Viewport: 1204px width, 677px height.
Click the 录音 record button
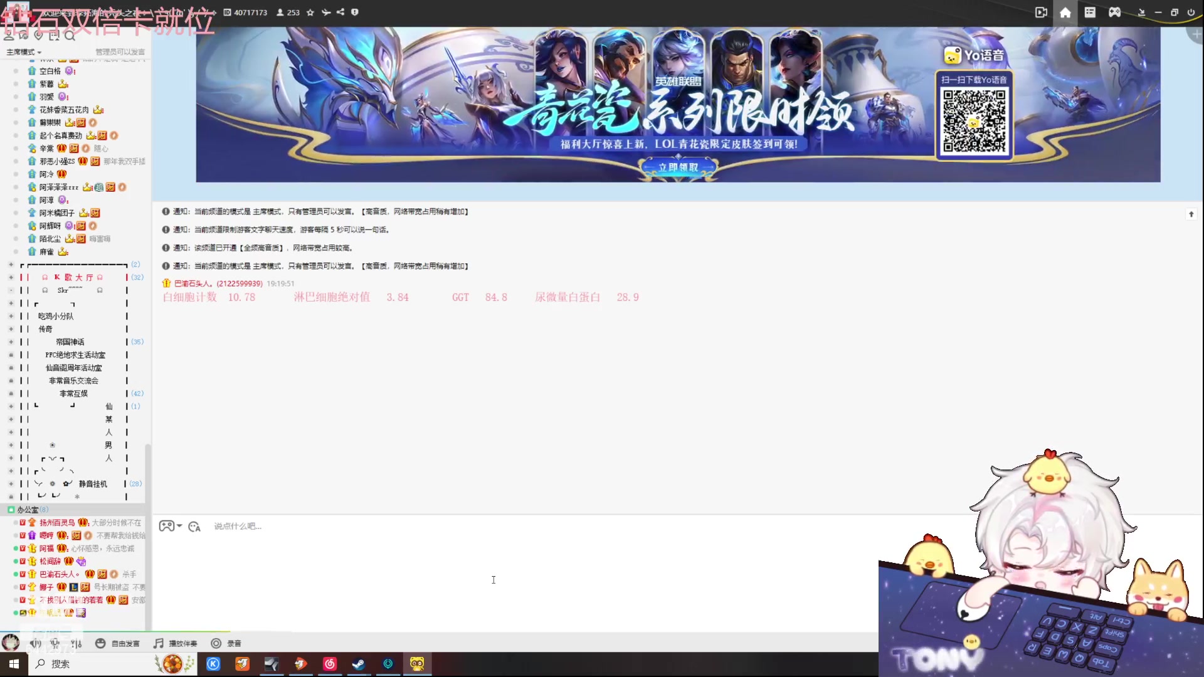[x=226, y=643]
